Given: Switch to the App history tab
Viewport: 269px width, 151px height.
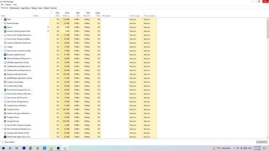Looking at the screenshot, I should coord(25,8).
